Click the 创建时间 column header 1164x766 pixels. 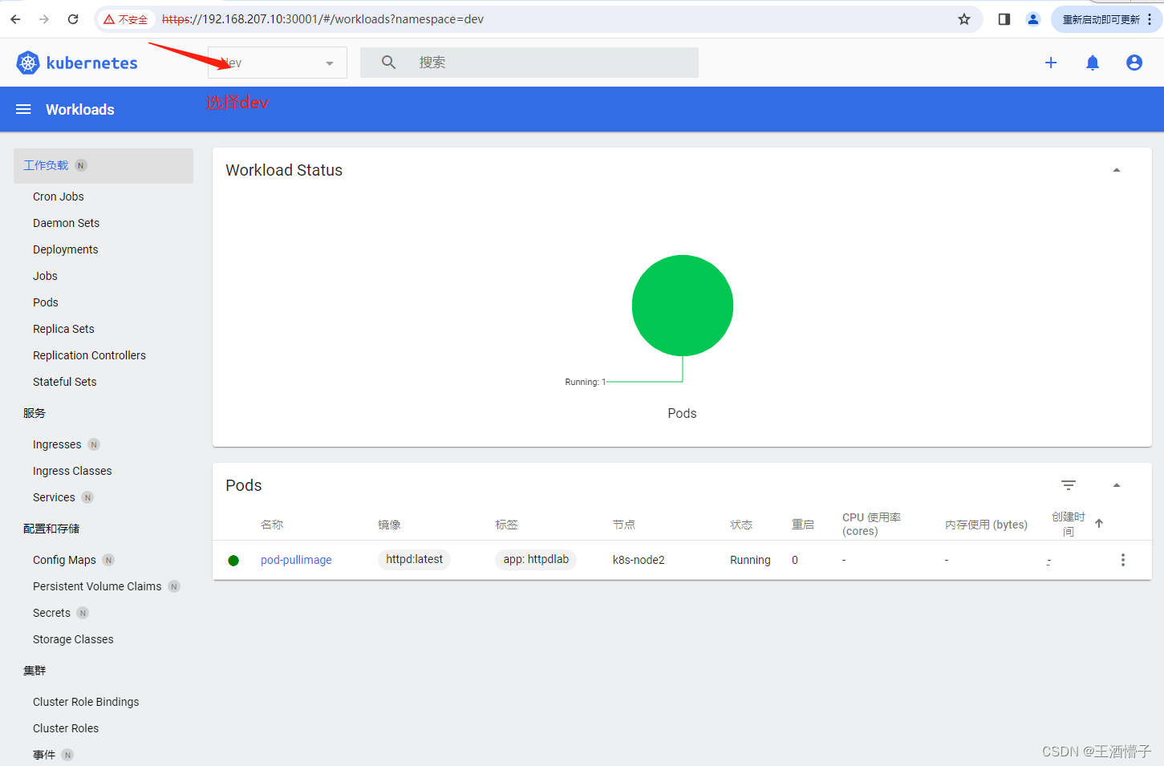coord(1069,524)
